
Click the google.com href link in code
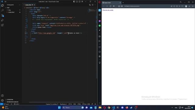pyautogui.click(x=47, y=33)
